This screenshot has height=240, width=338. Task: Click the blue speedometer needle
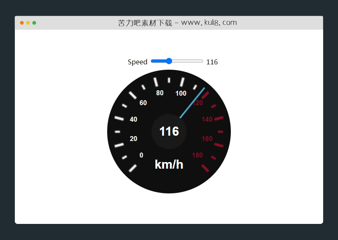coord(192,103)
